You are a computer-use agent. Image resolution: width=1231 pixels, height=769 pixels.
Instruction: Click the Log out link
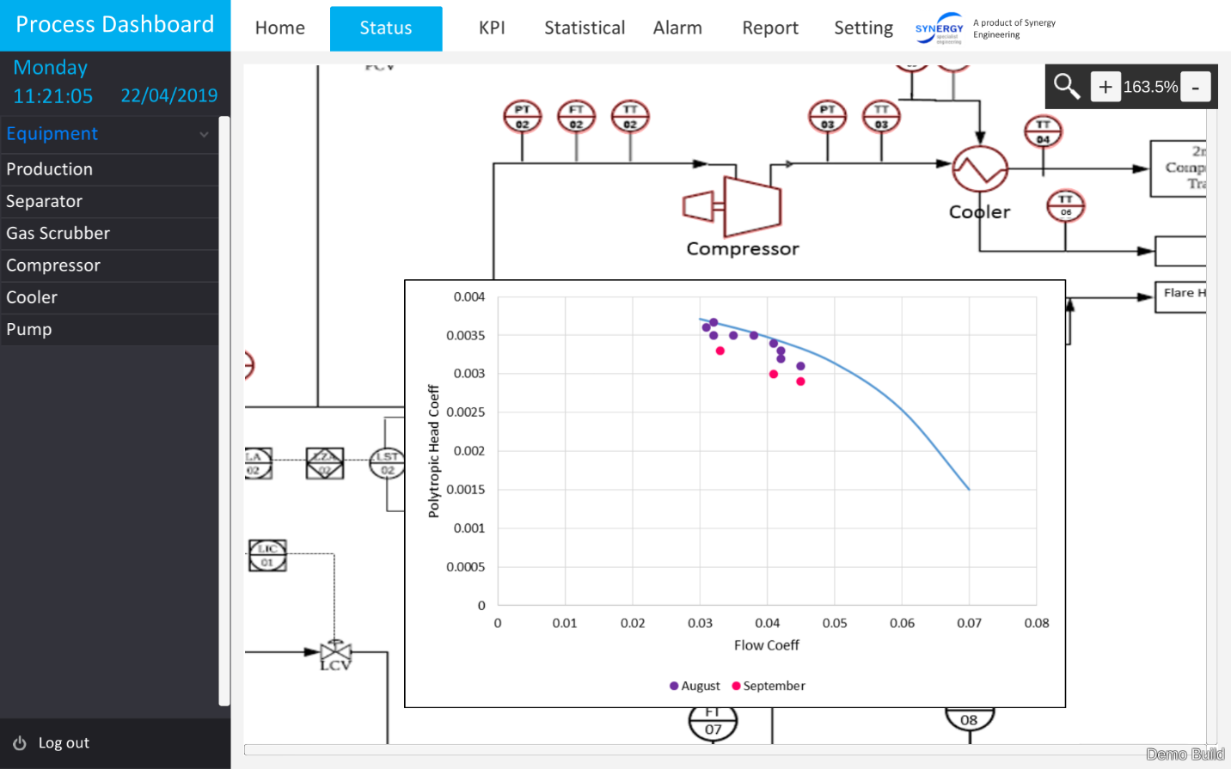point(64,743)
